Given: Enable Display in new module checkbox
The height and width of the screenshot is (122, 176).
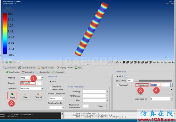Looking at the screenshot, I should tap(51, 88).
